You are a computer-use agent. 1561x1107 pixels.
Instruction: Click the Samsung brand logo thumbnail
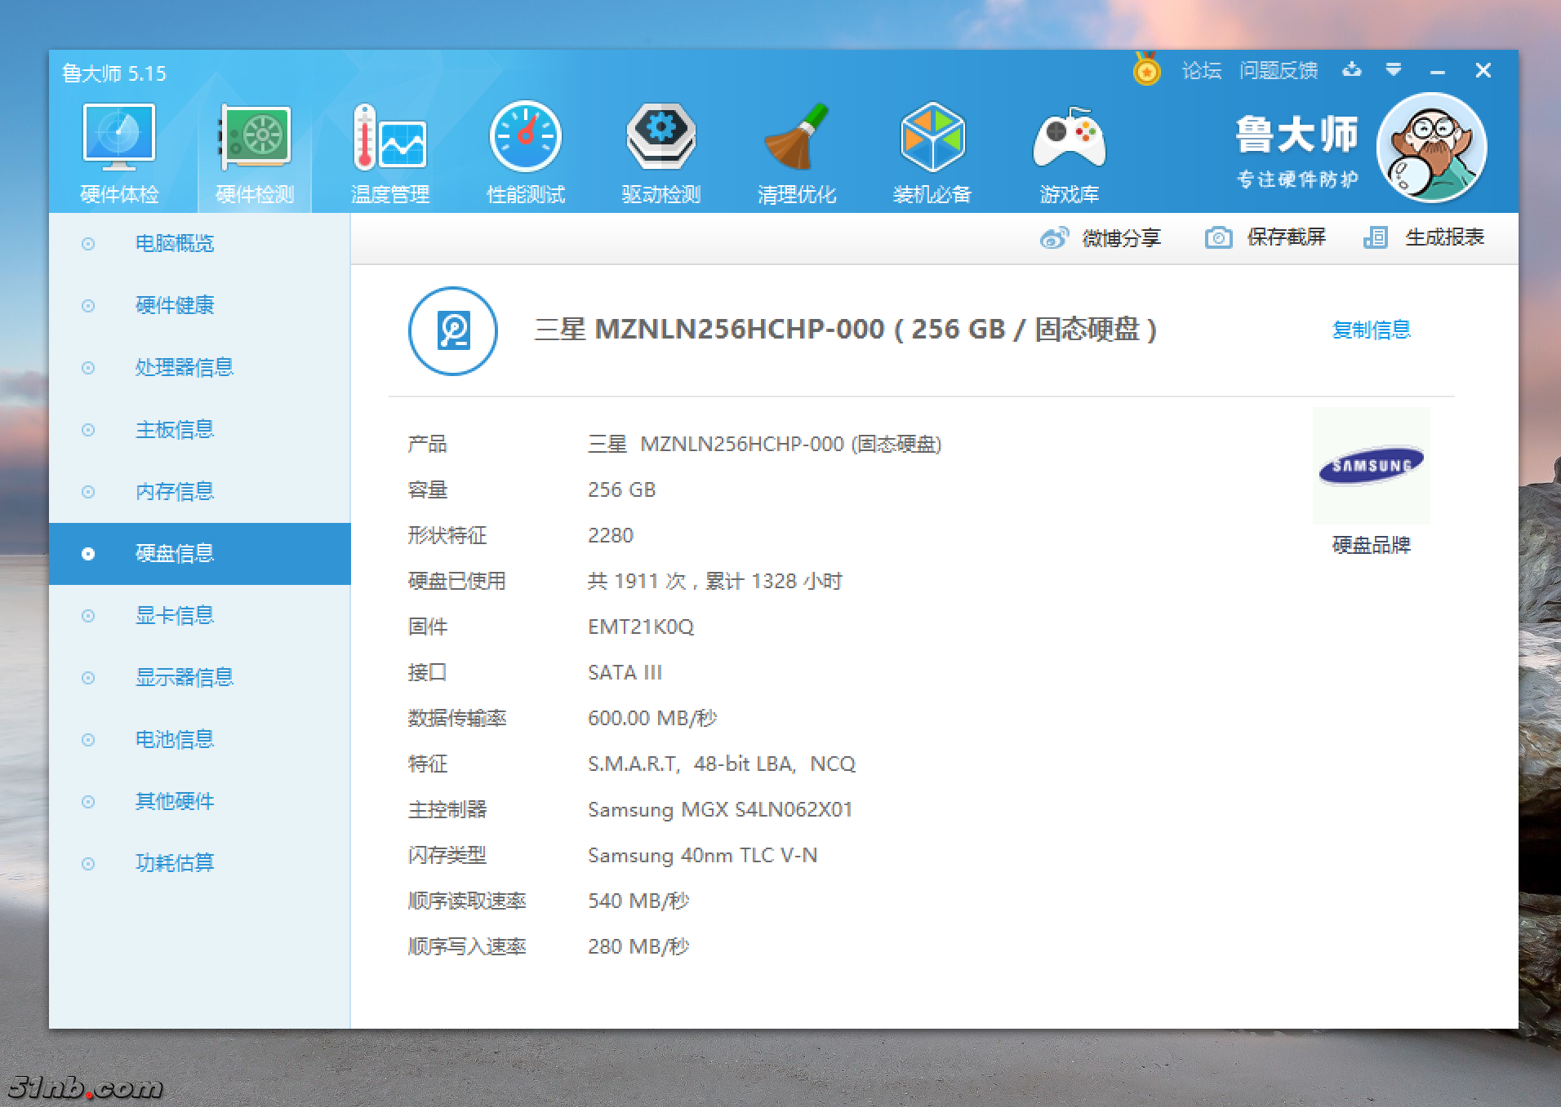(1371, 466)
